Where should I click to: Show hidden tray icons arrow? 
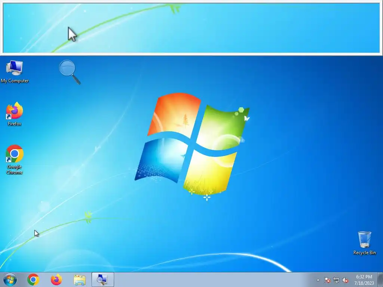318,280
